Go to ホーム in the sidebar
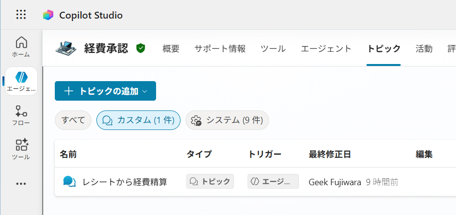The image size is (456, 215). coord(21,46)
